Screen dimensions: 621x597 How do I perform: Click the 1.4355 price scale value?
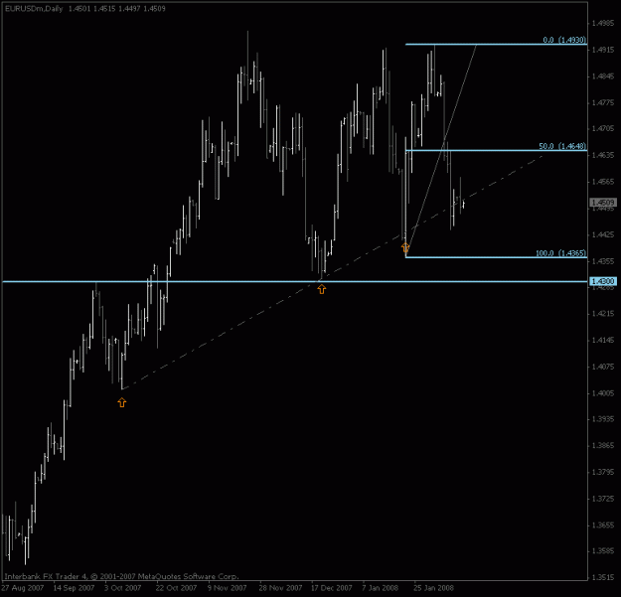coord(603,261)
